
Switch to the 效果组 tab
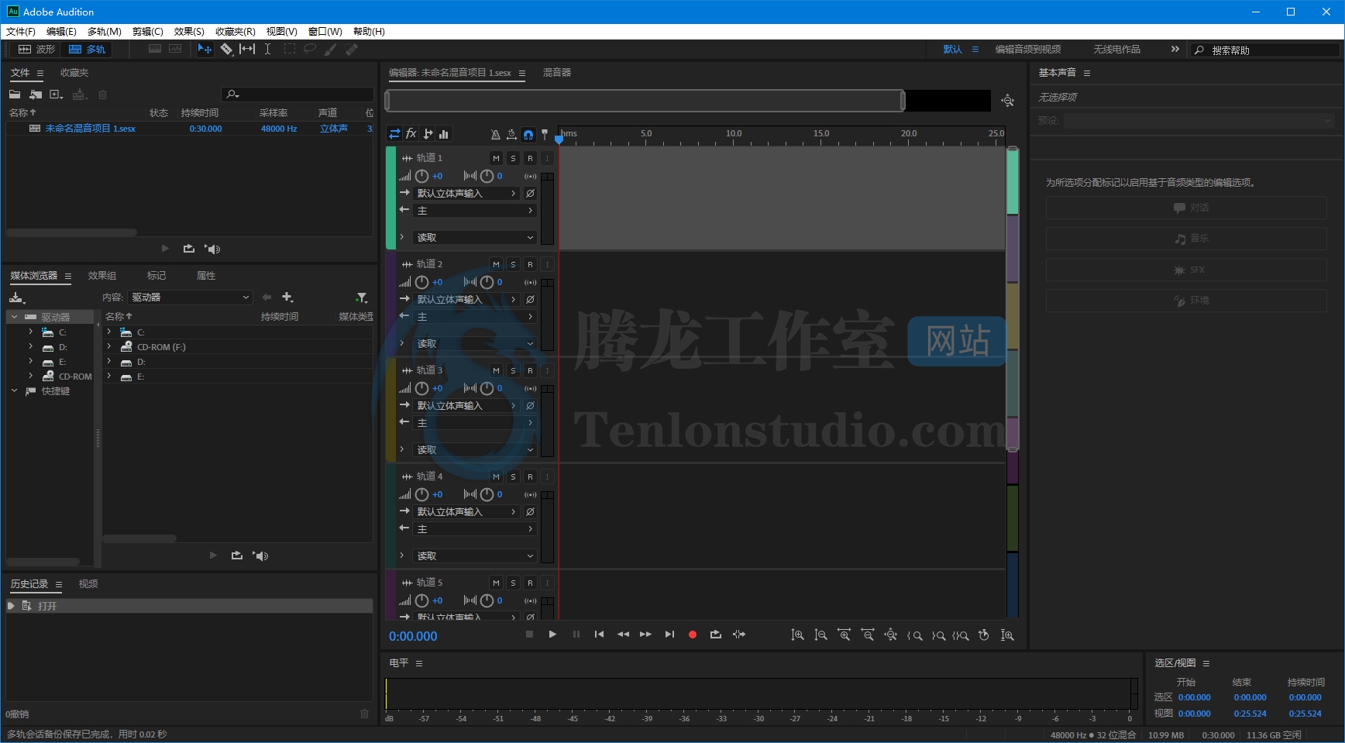click(102, 276)
